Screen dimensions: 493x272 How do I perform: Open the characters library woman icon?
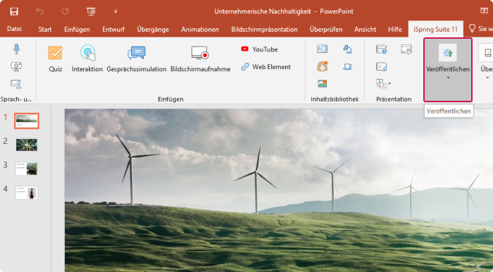pyautogui.click(x=323, y=66)
